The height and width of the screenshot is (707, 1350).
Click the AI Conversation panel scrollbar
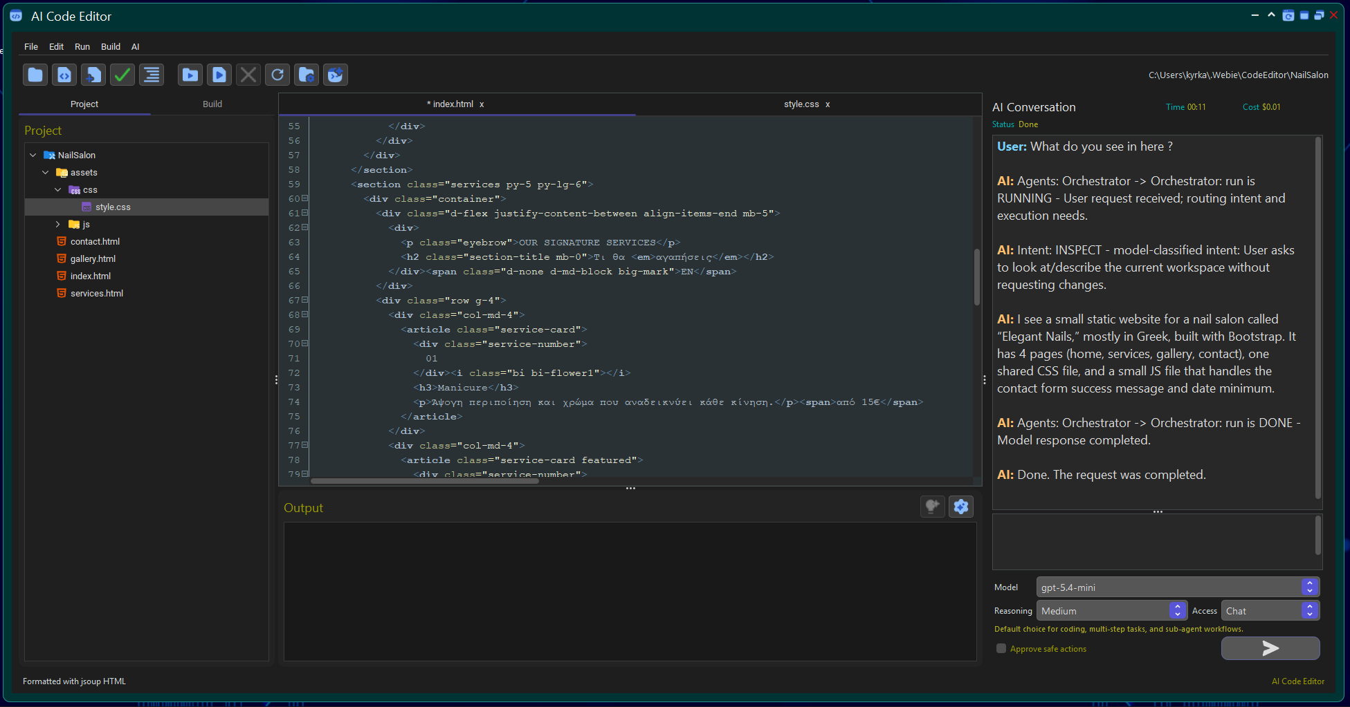[x=1318, y=318]
